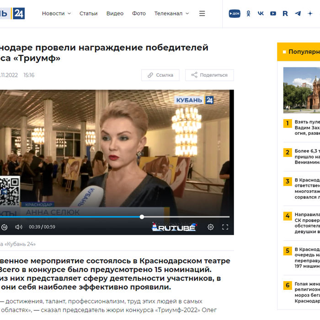This screenshot has width=320, height=320.
Task: Mute the video volume
Action: 19,227
